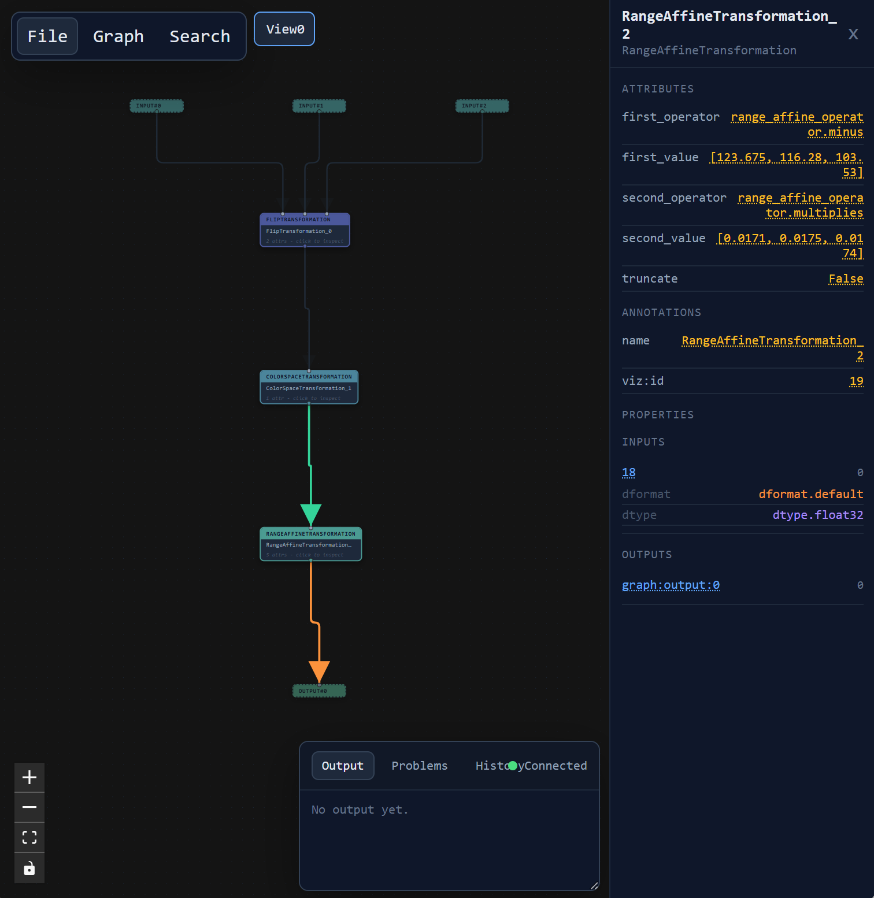Image resolution: width=874 pixels, height=898 pixels.
Task: Open the History tab
Action: point(491,766)
